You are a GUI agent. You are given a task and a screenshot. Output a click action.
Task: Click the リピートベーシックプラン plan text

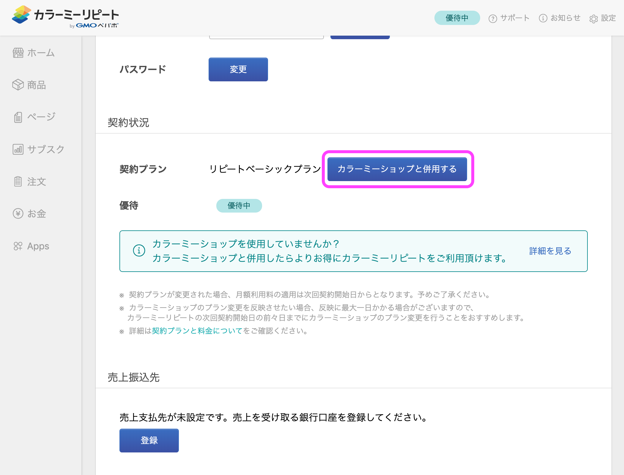click(265, 169)
